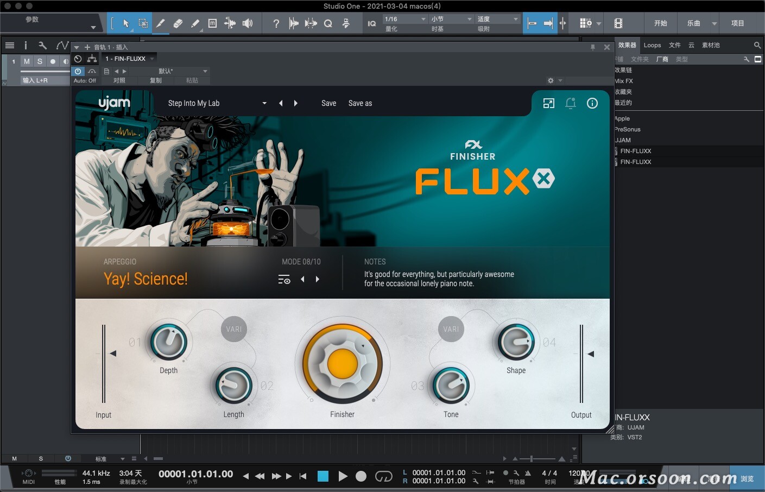Open the inspector i icon
Viewport: 765px width, 492px height.
pyautogui.click(x=26, y=45)
